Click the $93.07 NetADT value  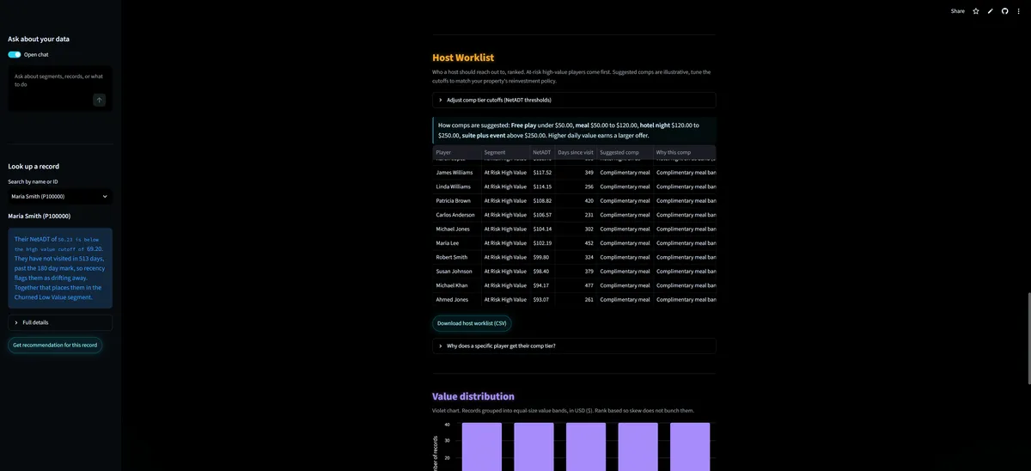(x=542, y=299)
